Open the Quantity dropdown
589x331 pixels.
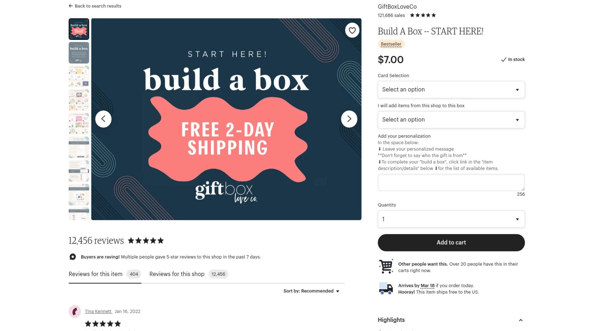click(x=451, y=219)
